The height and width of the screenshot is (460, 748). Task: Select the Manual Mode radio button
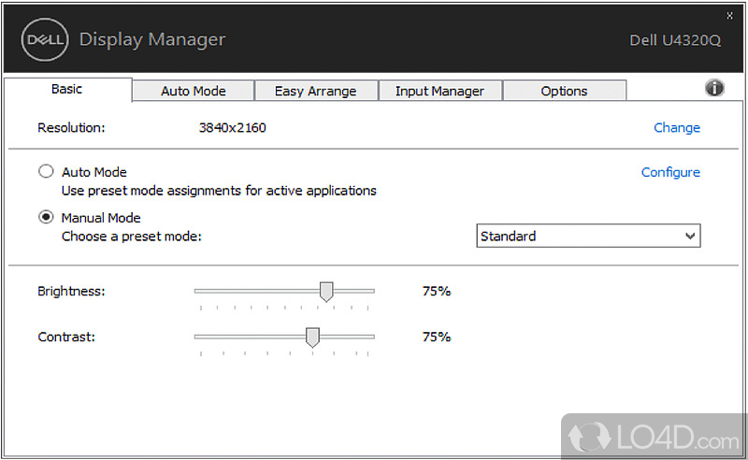click(x=46, y=218)
